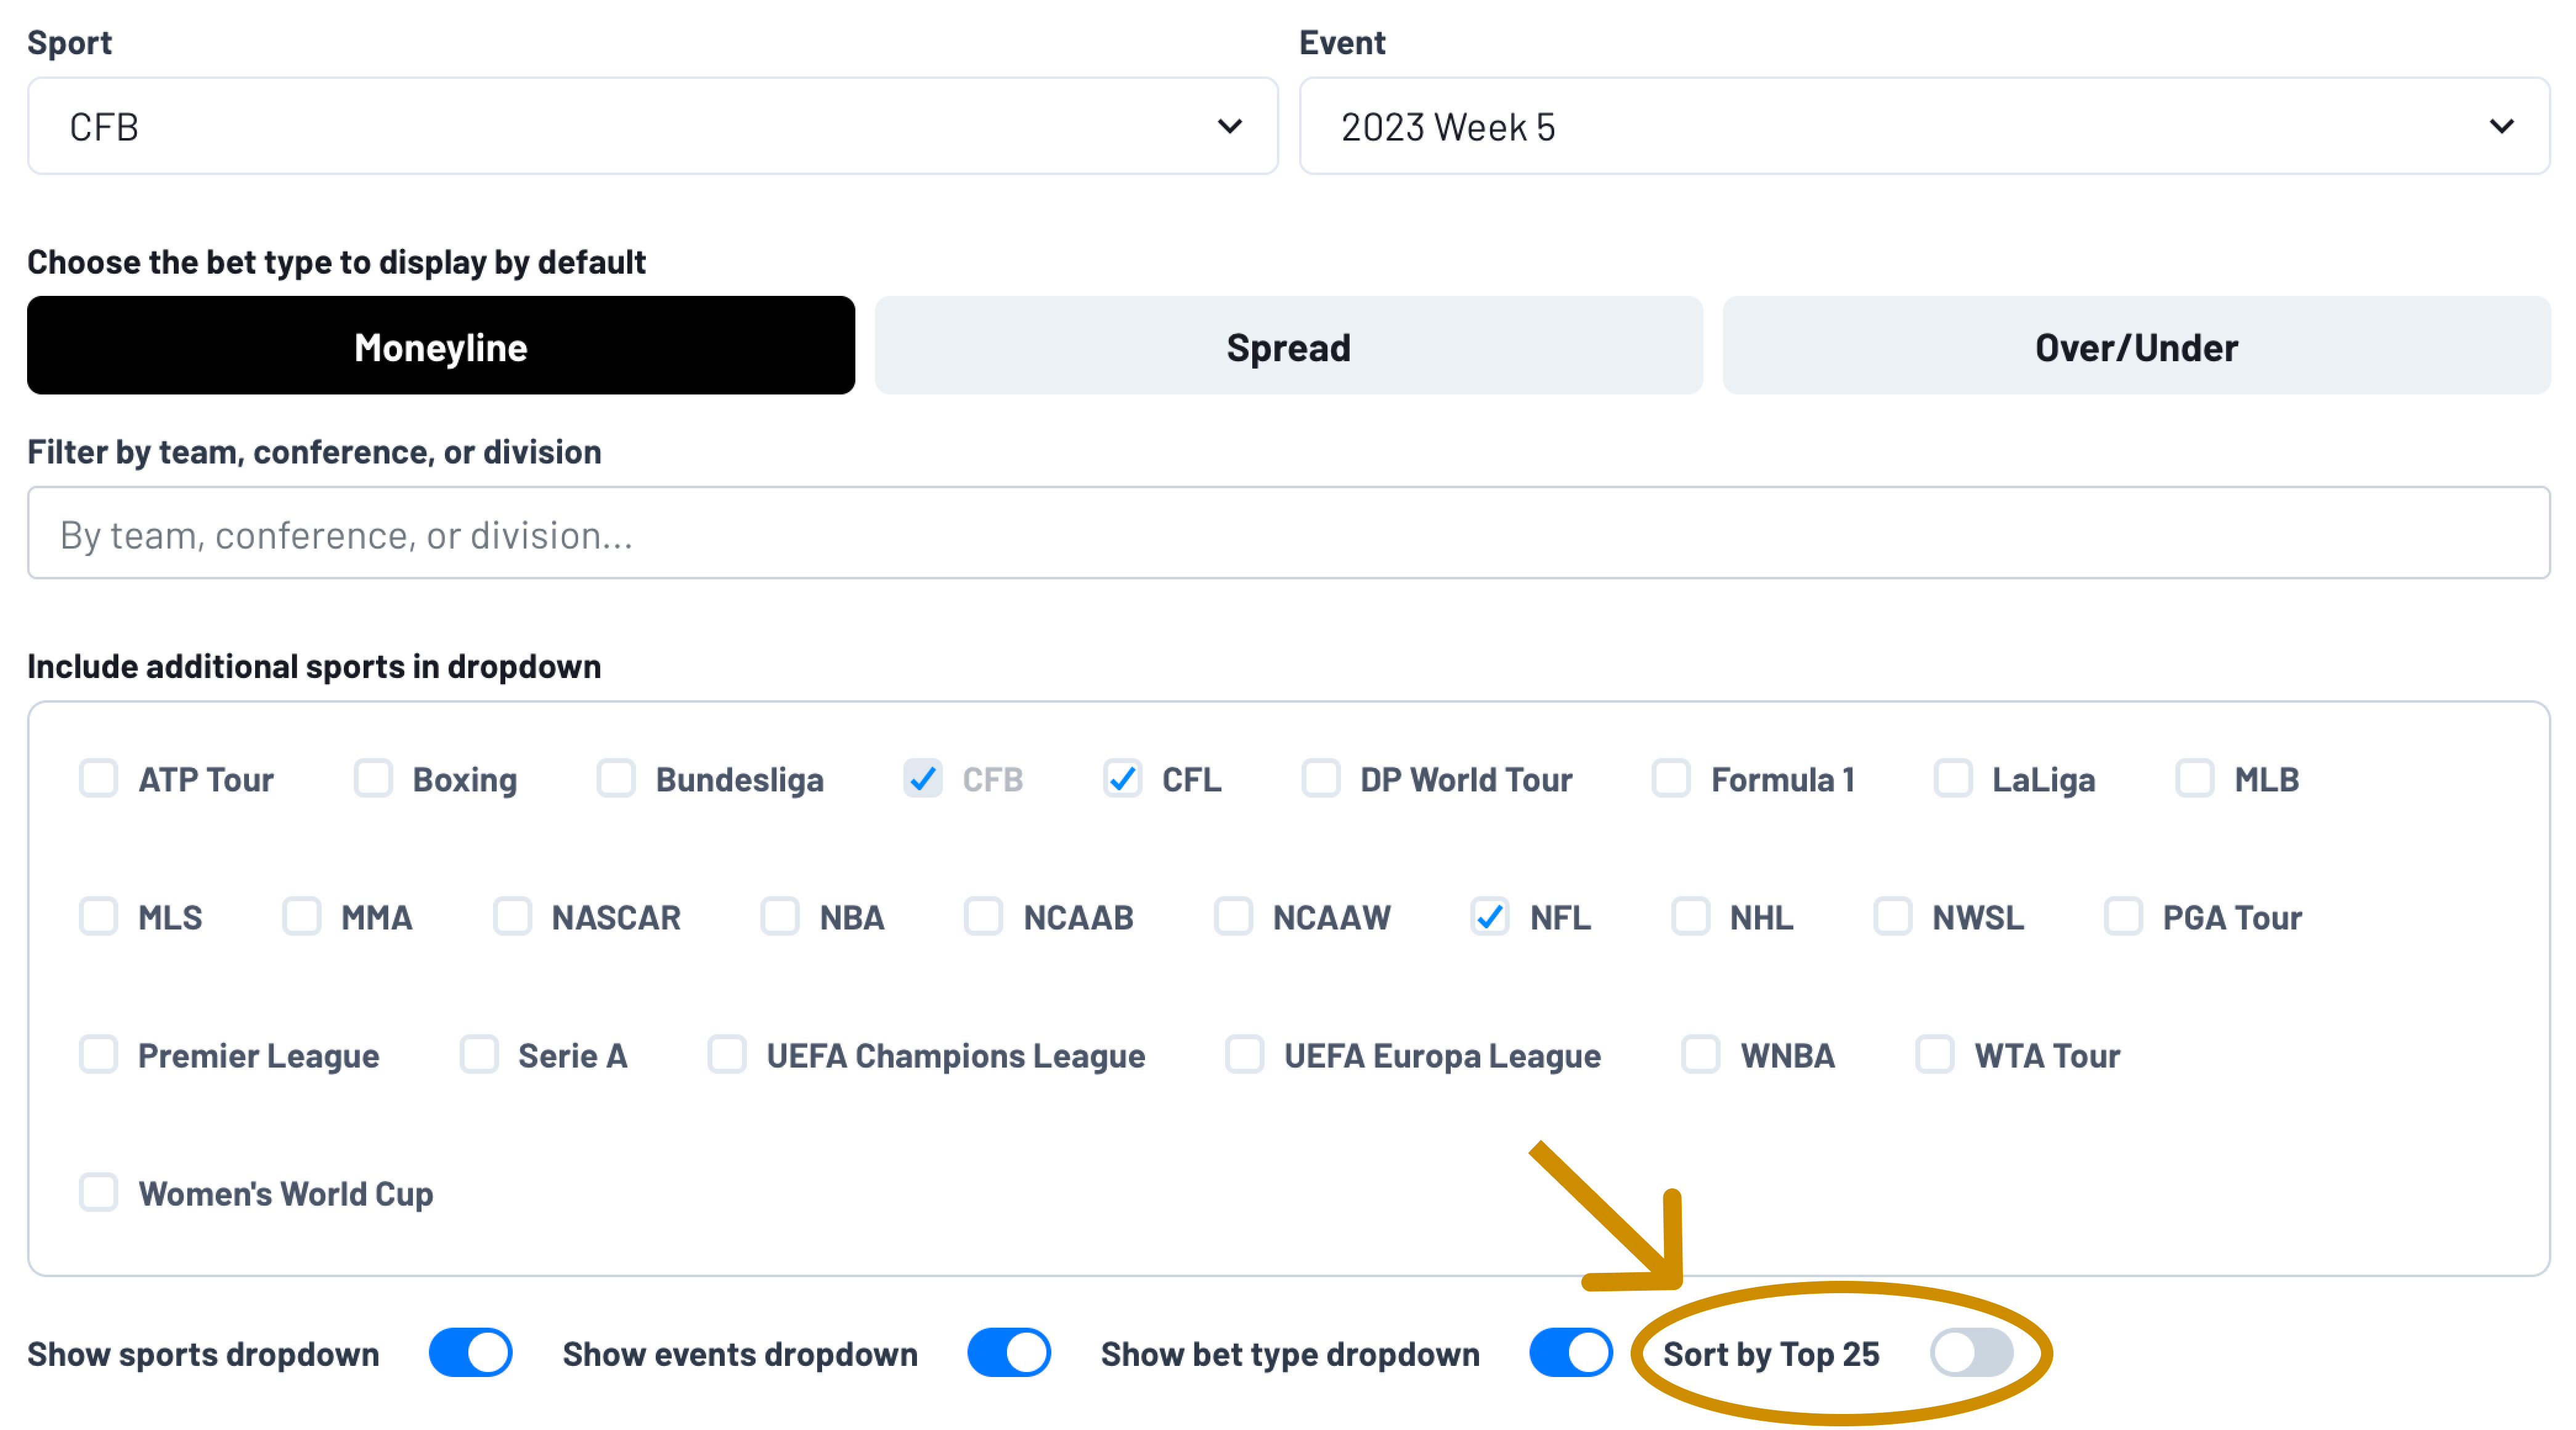This screenshot has width=2576, height=1430.
Task: Switch to the Spread bet type
Action: [1288, 346]
